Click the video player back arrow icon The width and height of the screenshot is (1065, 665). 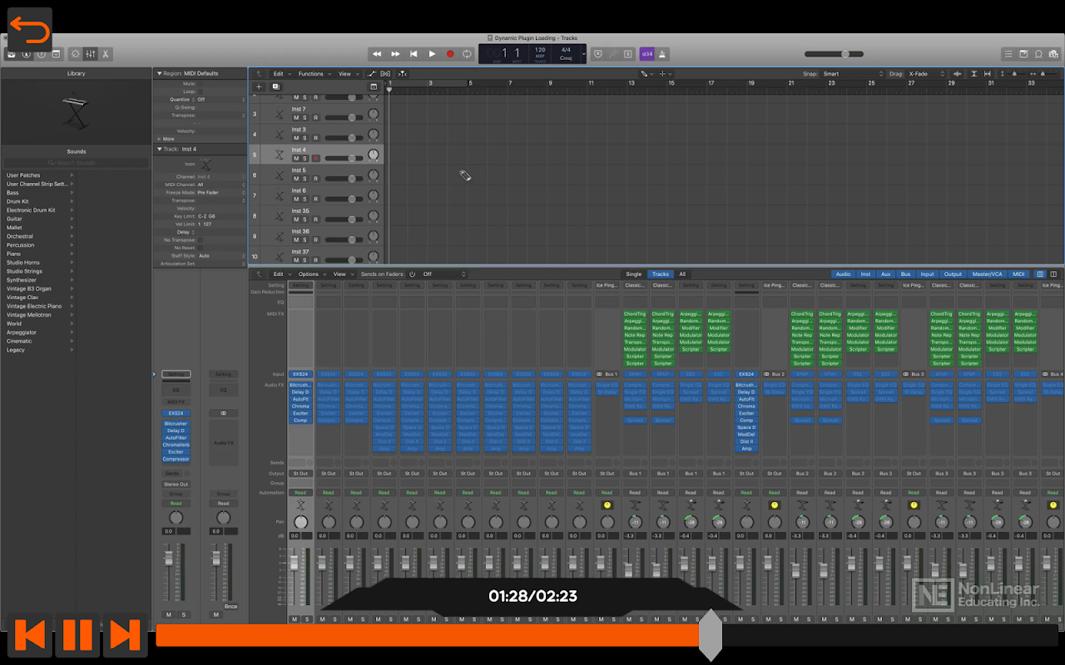point(30,32)
